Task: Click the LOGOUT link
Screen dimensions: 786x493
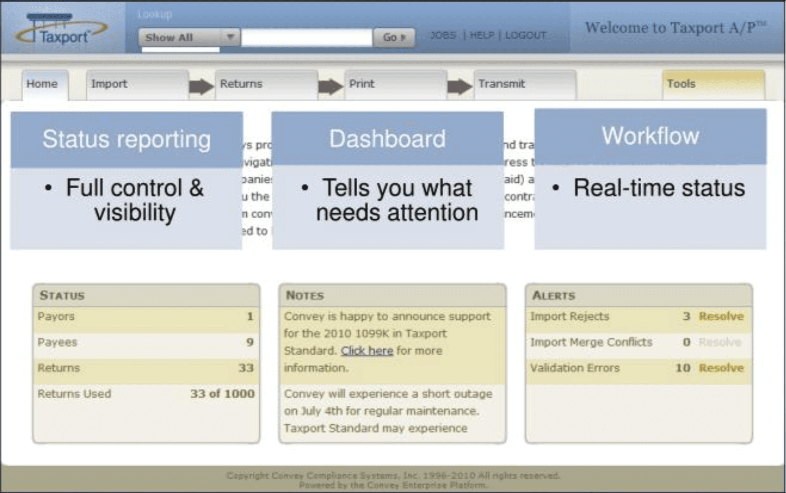Action: pyautogui.click(x=526, y=35)
